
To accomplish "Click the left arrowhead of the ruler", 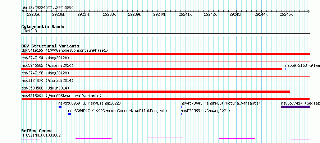I will (x=22, y=11).
